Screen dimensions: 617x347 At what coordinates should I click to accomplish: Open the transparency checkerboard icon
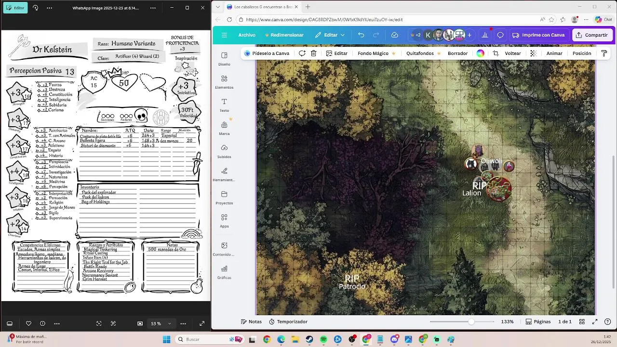point(533,53)
